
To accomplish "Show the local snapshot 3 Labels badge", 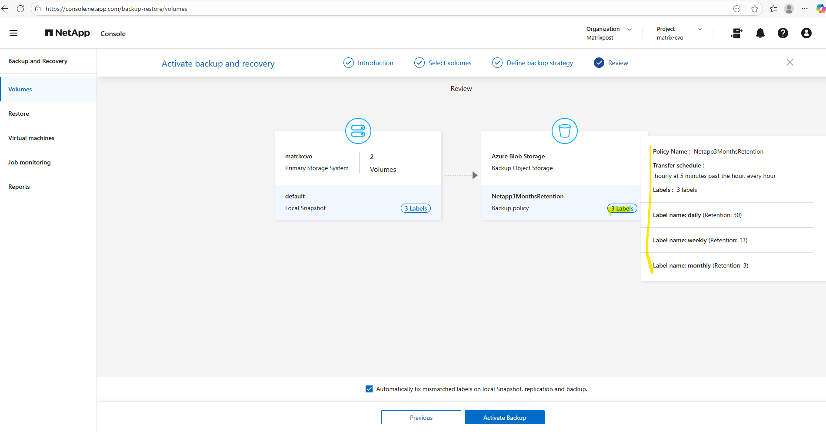I will point(416,208).
